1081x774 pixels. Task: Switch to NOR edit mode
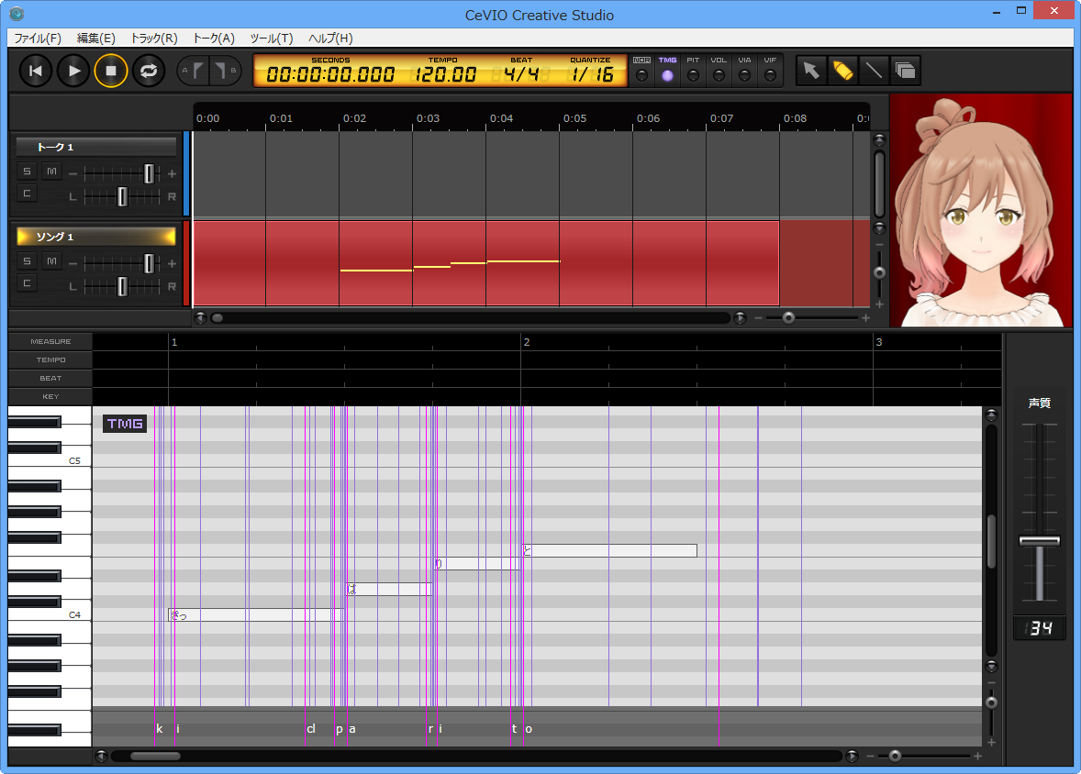(641, 71)
